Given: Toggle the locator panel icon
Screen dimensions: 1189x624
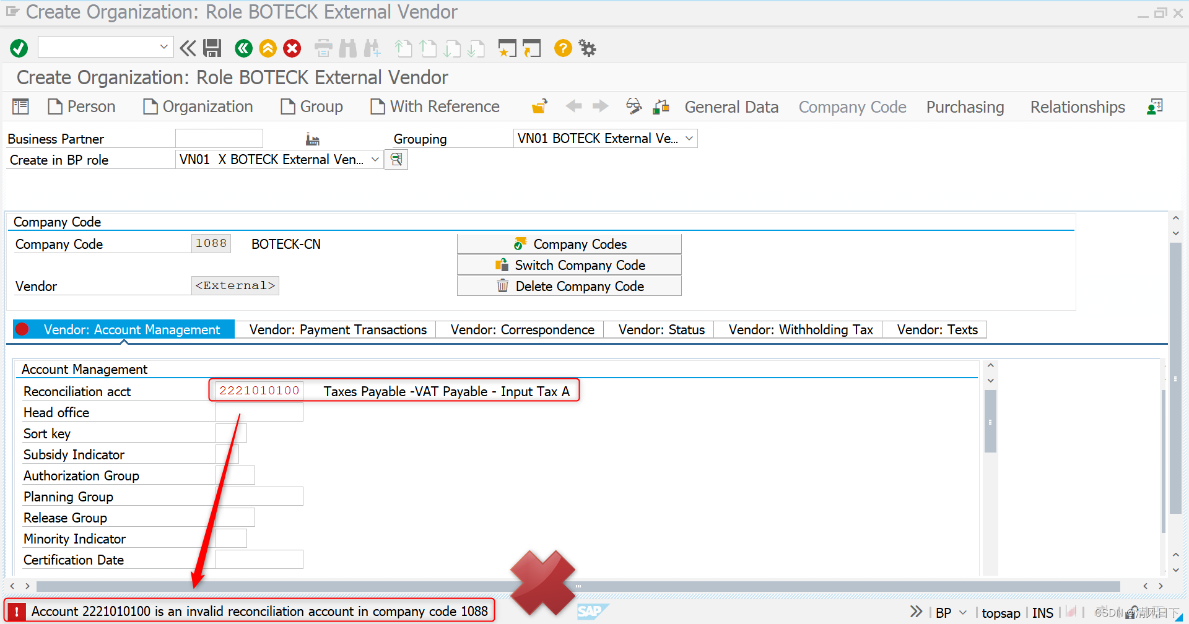Looking at the screenshot, I should point(20,106).
